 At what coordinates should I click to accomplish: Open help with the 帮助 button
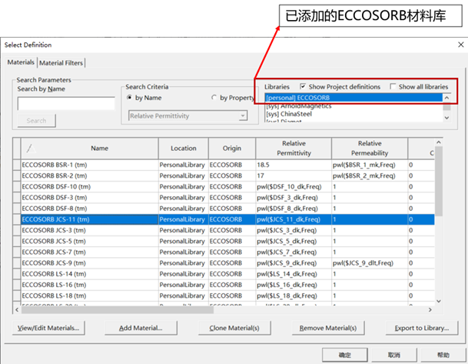(x=443, y=355)
